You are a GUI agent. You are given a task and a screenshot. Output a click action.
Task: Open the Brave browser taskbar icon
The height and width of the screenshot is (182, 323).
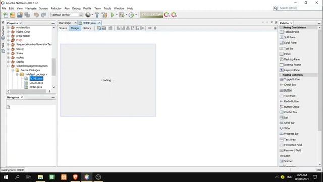[75, 177]
